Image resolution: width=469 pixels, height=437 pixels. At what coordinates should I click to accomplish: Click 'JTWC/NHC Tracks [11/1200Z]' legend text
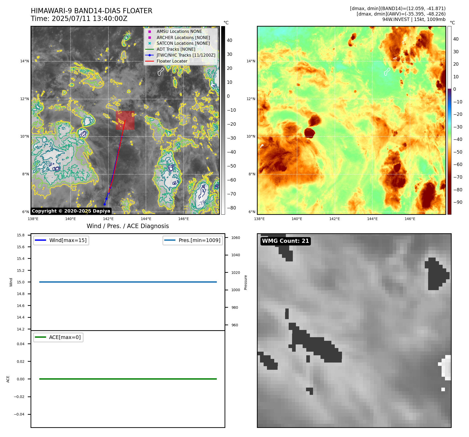click(x=186, y=55)
